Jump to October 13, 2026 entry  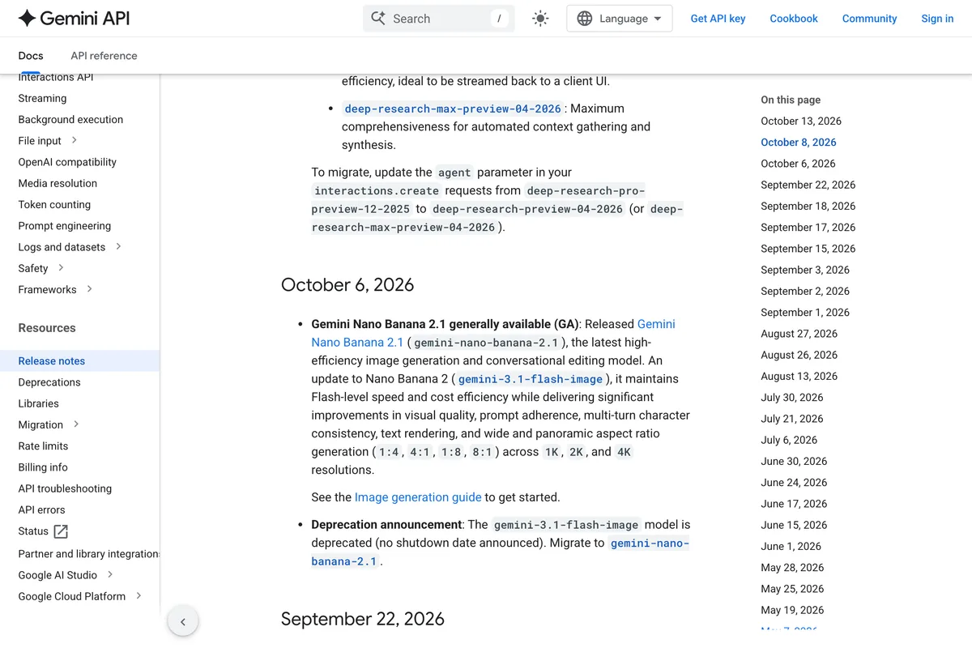801,121
